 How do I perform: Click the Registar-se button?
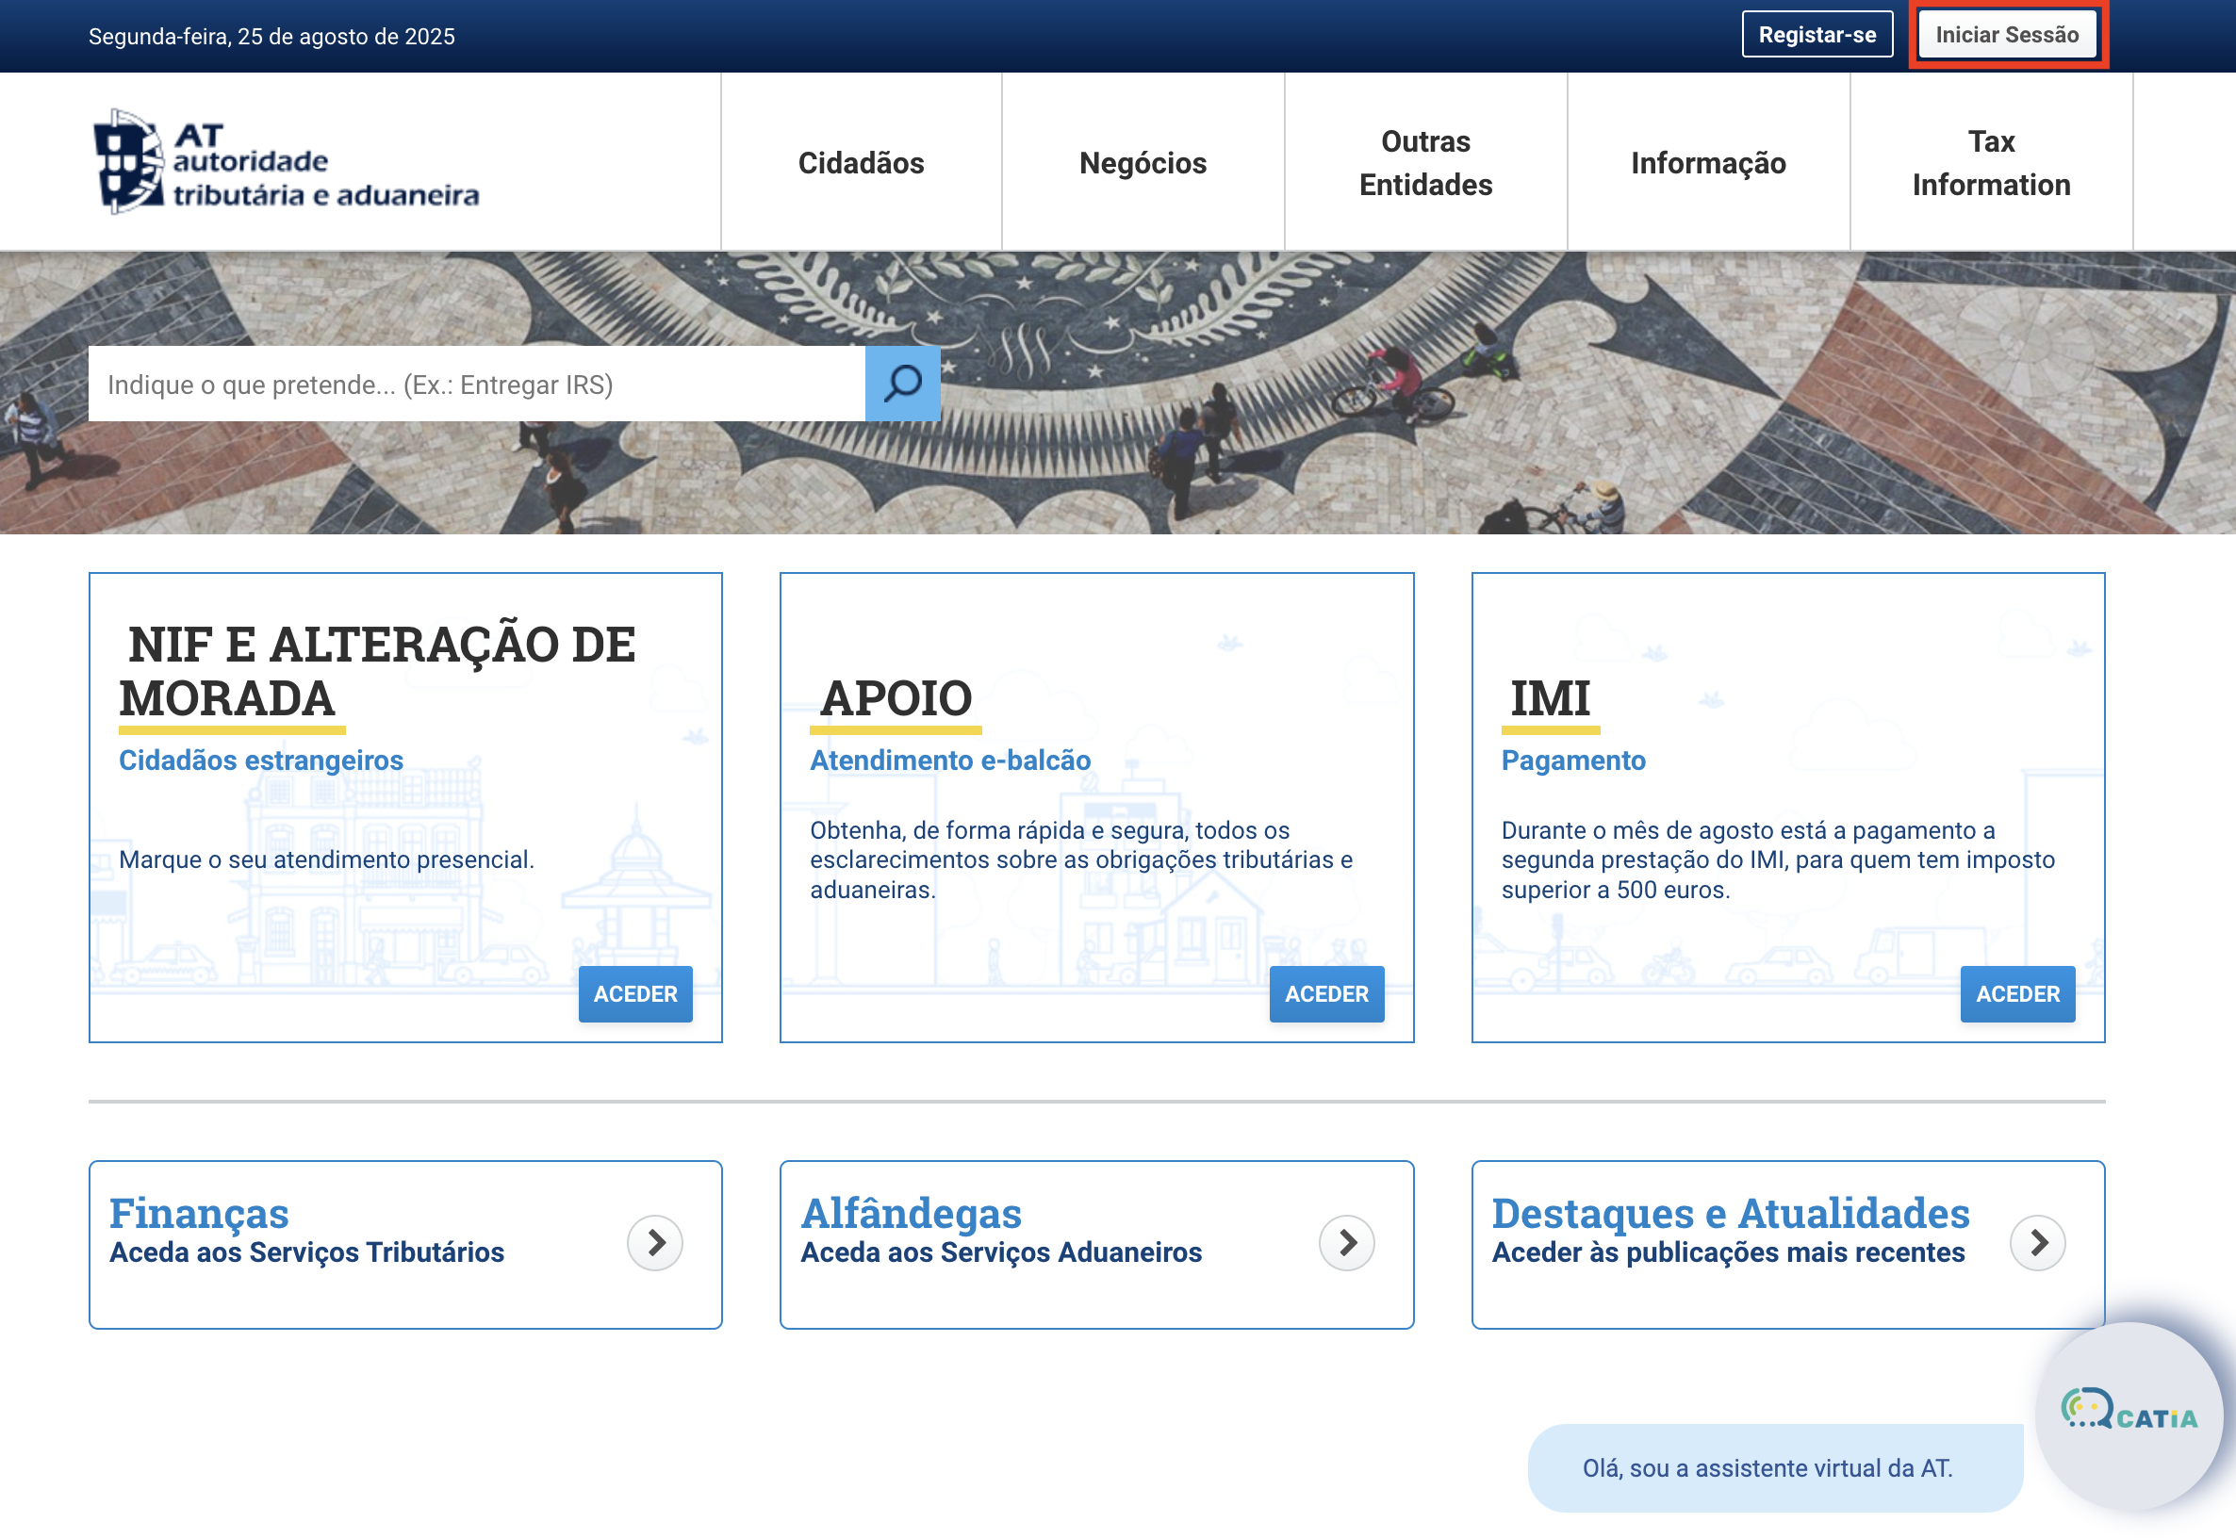(1817, 35)
